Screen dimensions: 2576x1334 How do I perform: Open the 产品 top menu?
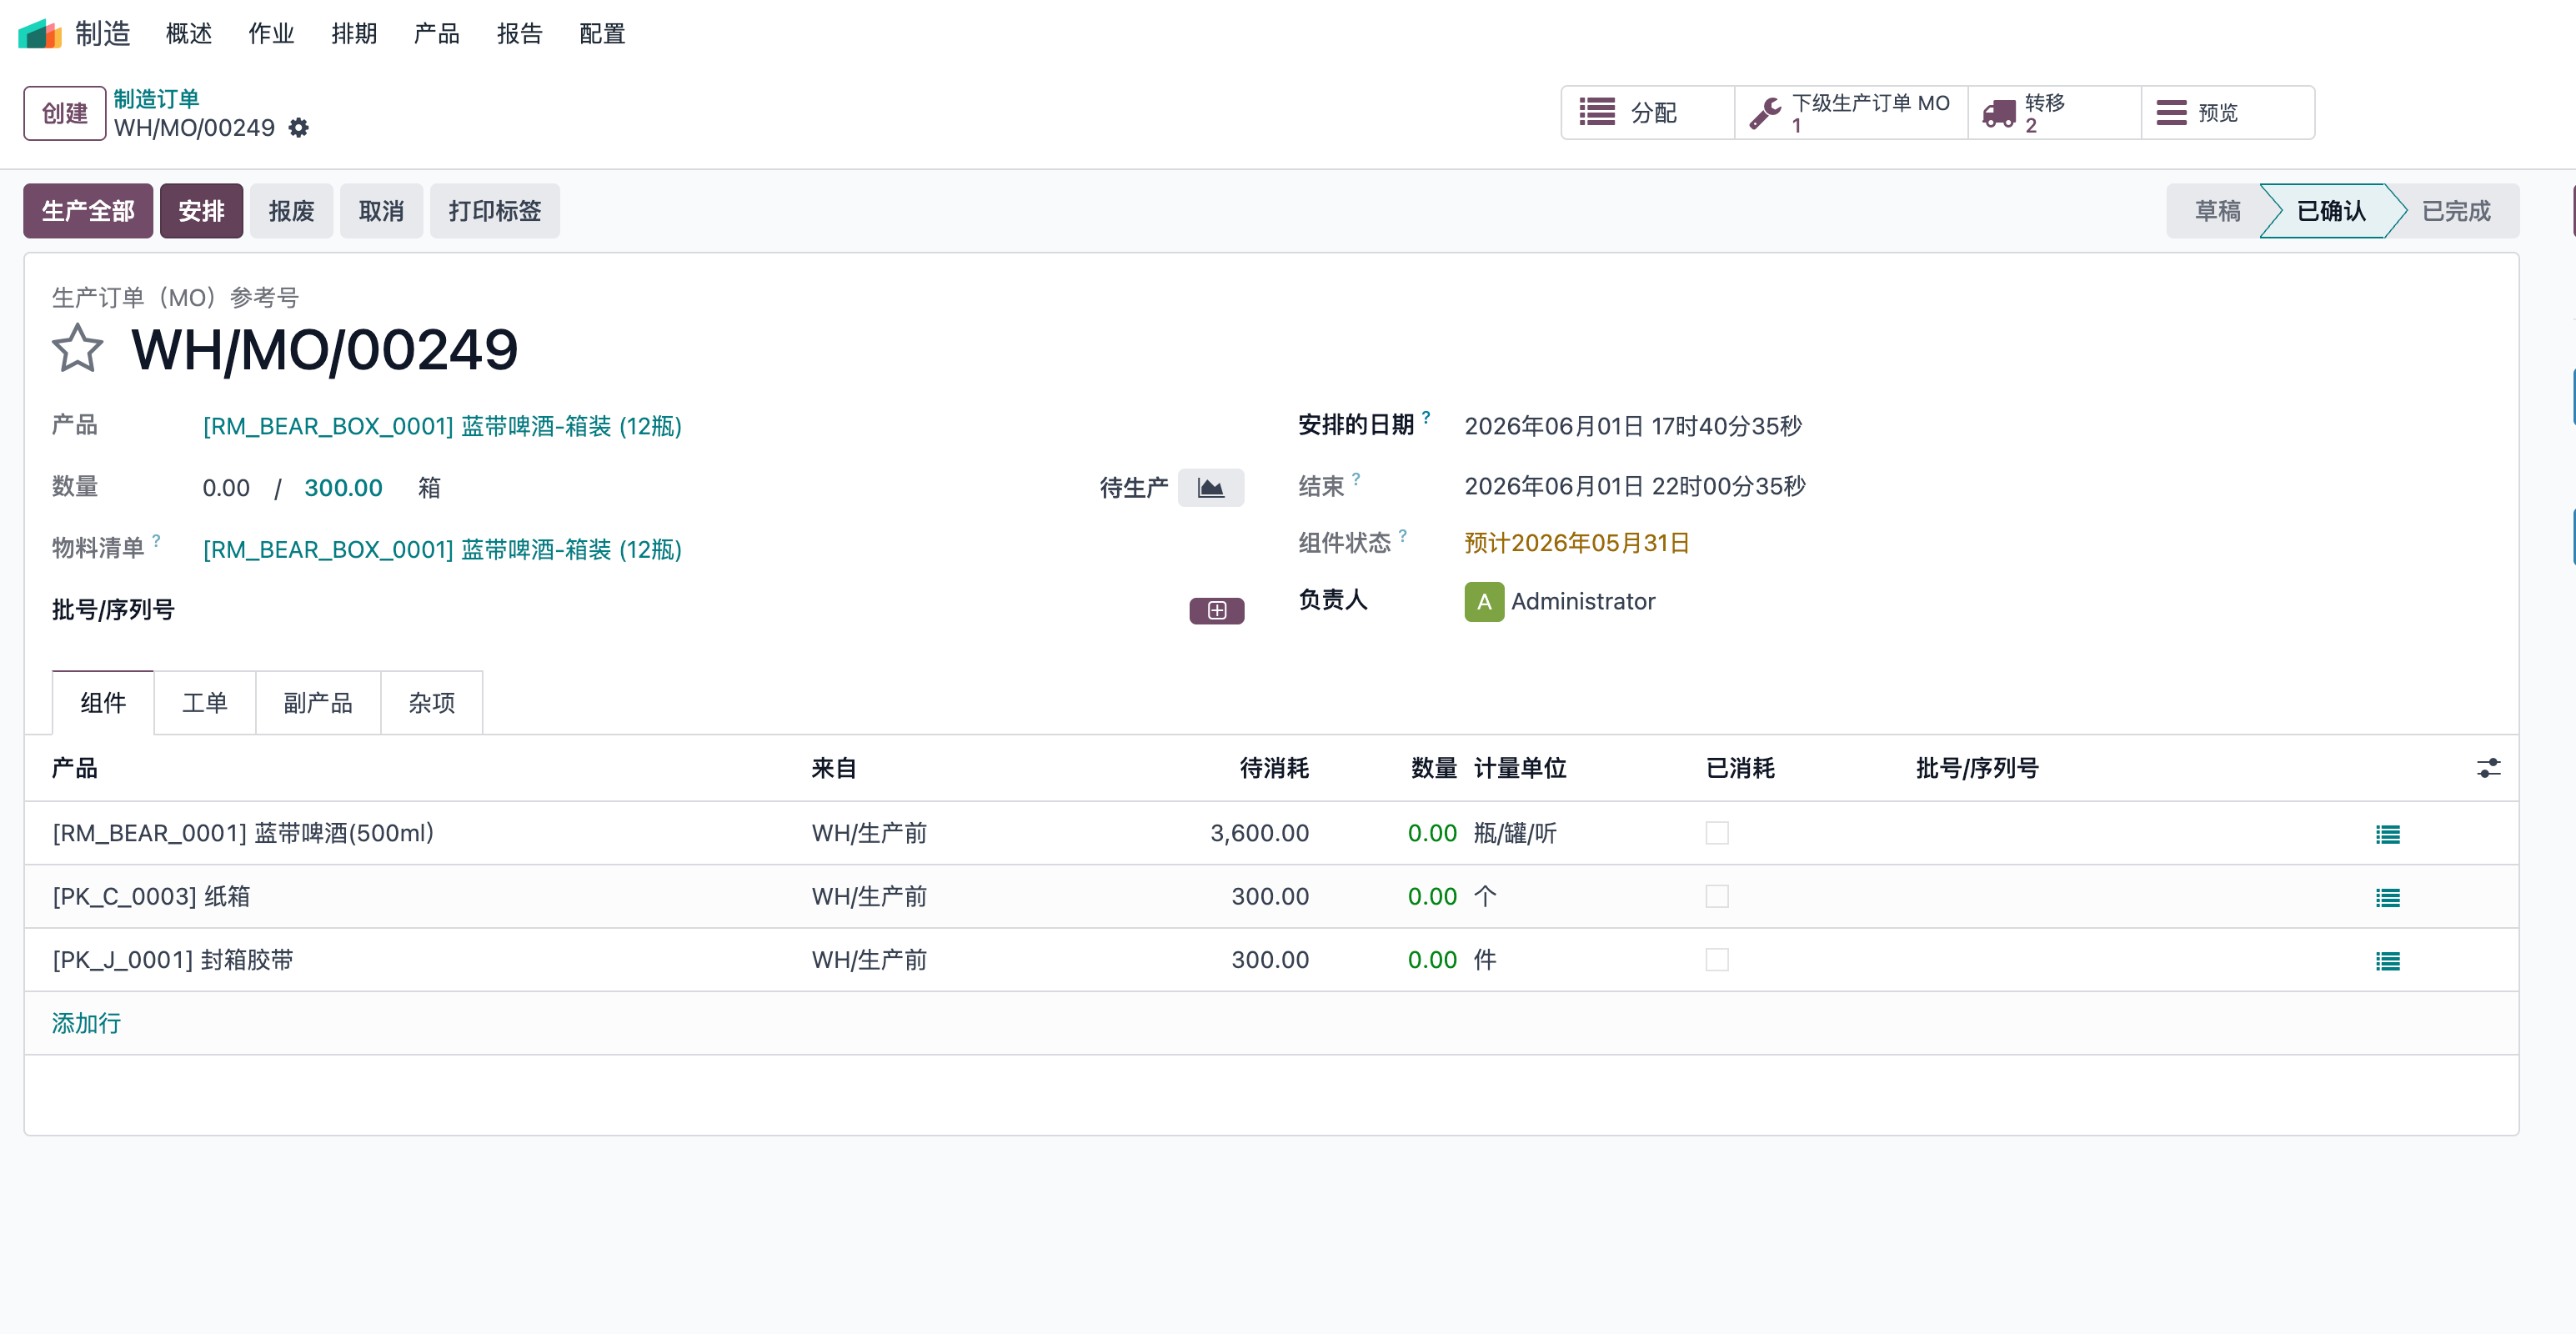tap(437, 34)
